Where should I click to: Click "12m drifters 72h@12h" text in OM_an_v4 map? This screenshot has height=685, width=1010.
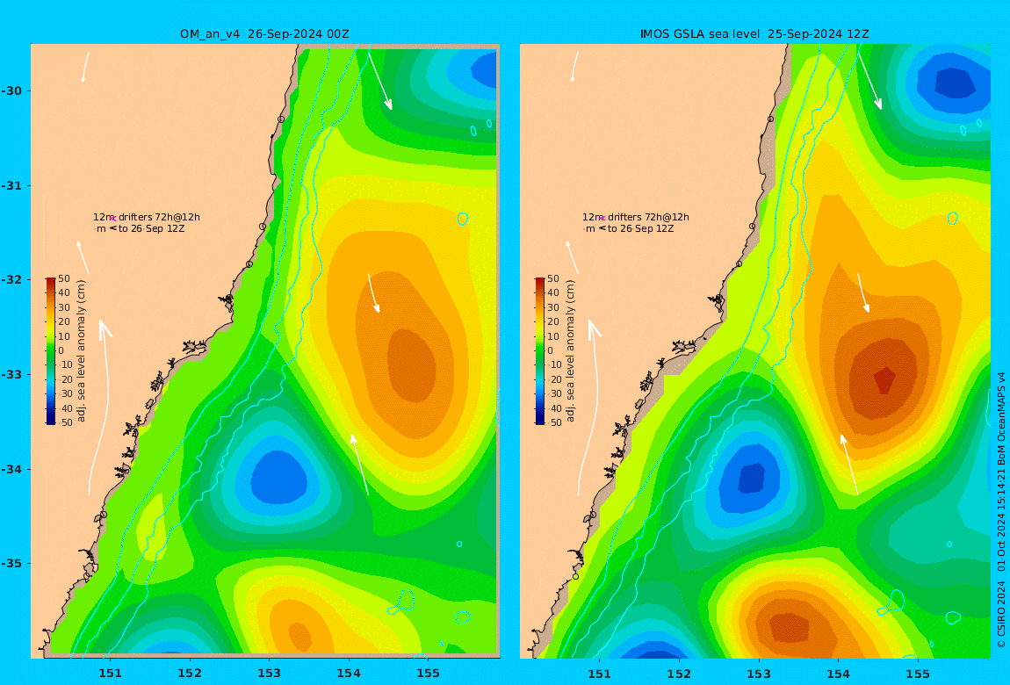click(146, 218)
